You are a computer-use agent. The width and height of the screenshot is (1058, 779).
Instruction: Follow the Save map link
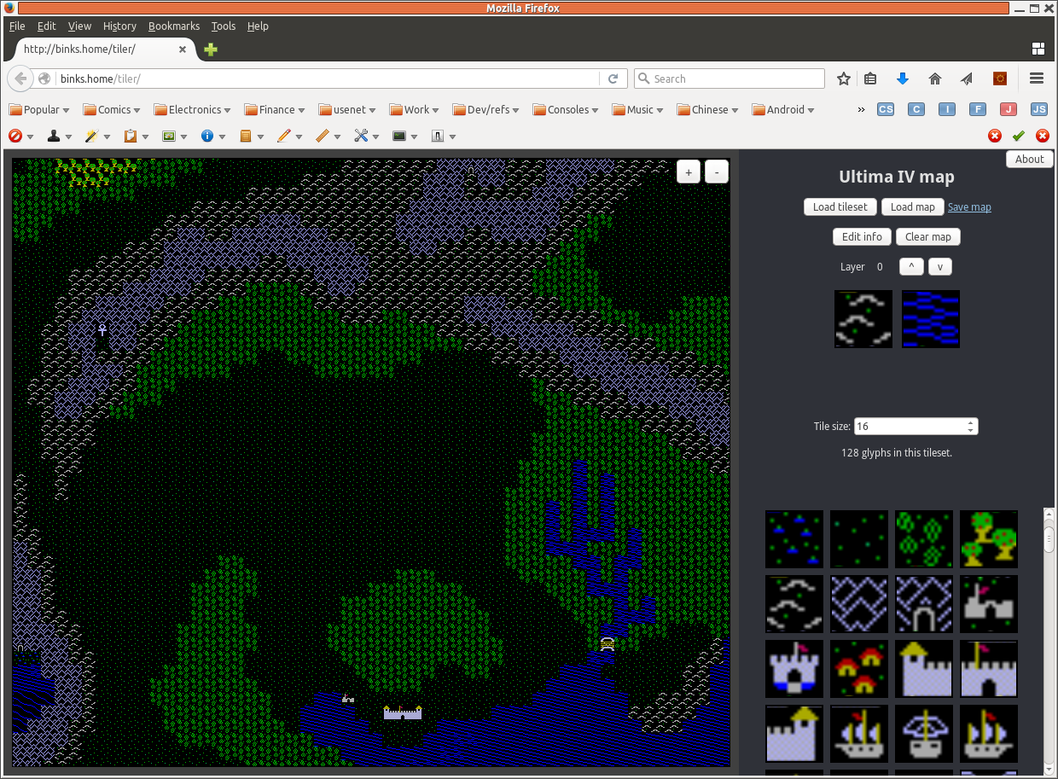pos(969,206)
